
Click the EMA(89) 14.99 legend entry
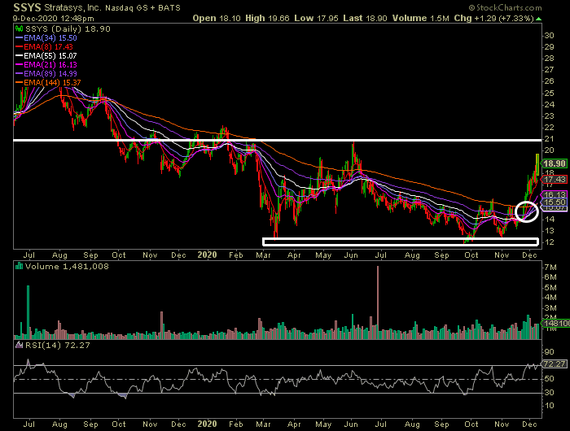(50, 74)
